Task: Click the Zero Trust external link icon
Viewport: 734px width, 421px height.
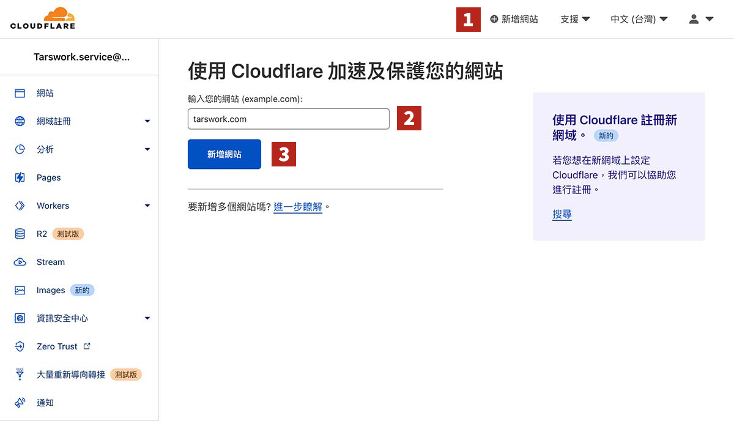Action: click(87, 346)
